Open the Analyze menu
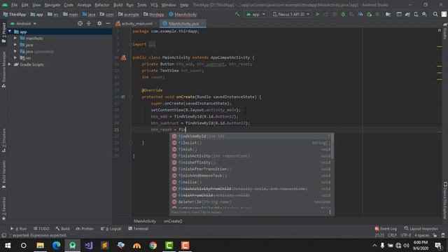The width and height of the screenshot is (448, 252). (x=84, y=5)
